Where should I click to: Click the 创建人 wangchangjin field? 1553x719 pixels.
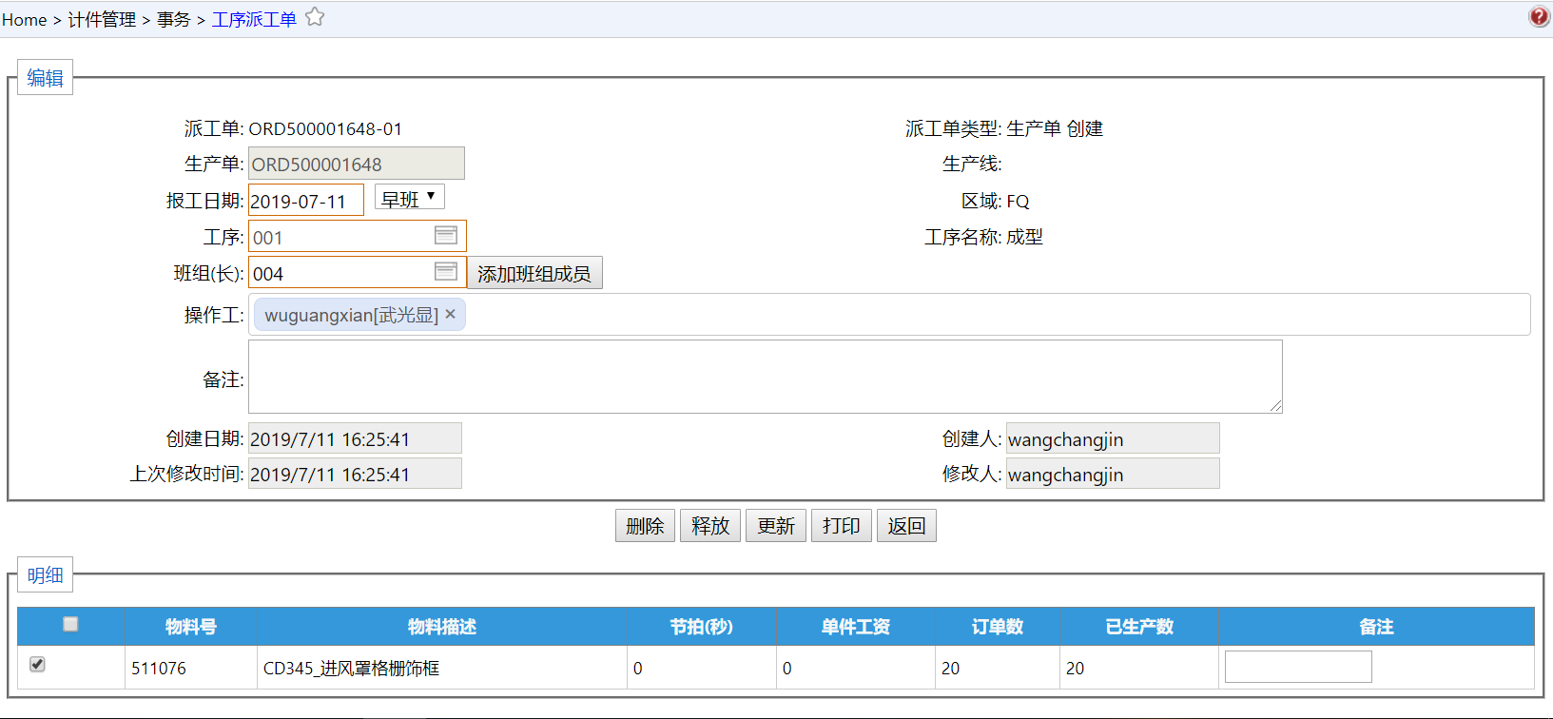pos(1113,438)
